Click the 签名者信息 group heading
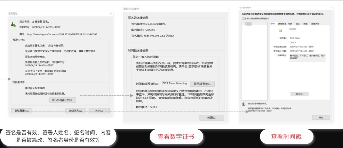Viewport: 343px width, 148px height. coord(18,82)
